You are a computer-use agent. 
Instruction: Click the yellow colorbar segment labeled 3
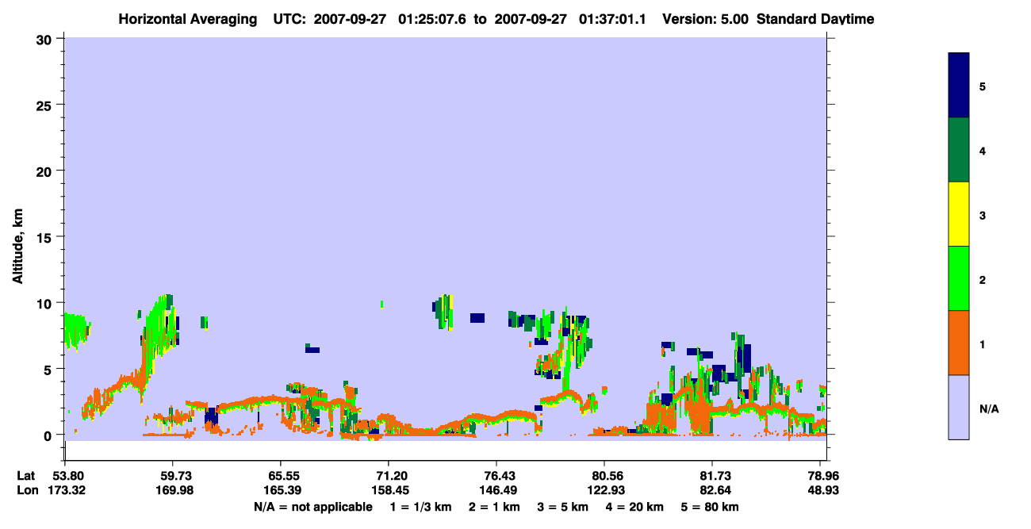(959, 214)
